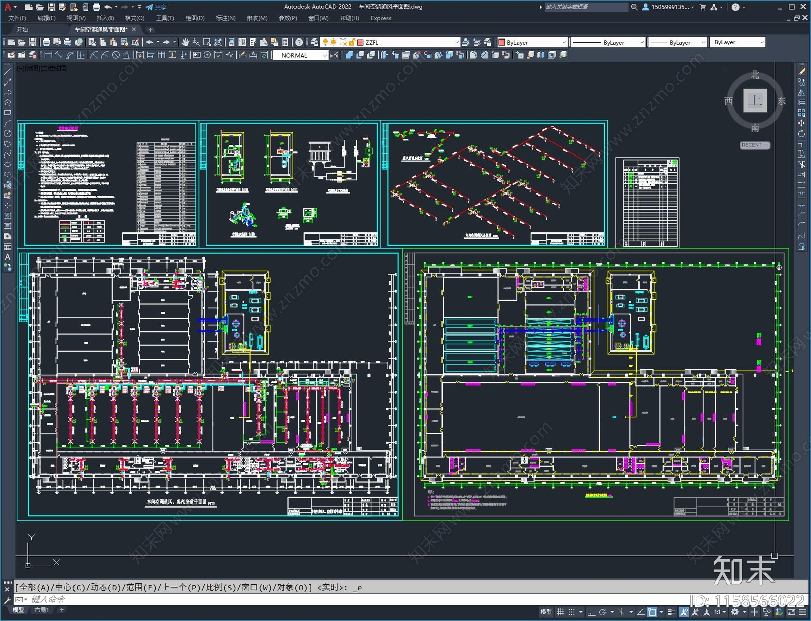The height and width of the screenshot is (621, 811).
Task: Click the keyword search input field
Action: click(x=585, y=7)
